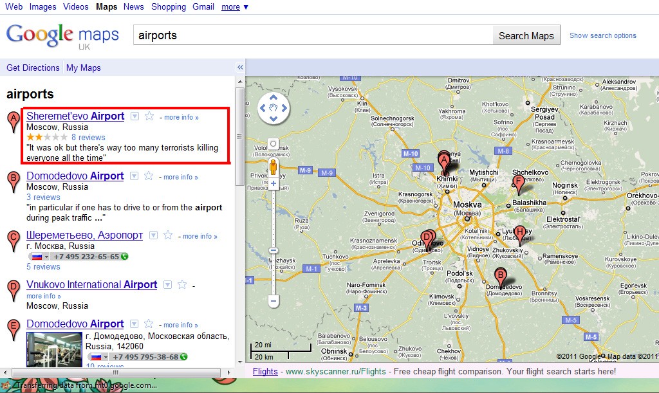The image size is (659, 393).
Task: Click marker C beside Шереметьево result
Action: [x=14, y=241]
